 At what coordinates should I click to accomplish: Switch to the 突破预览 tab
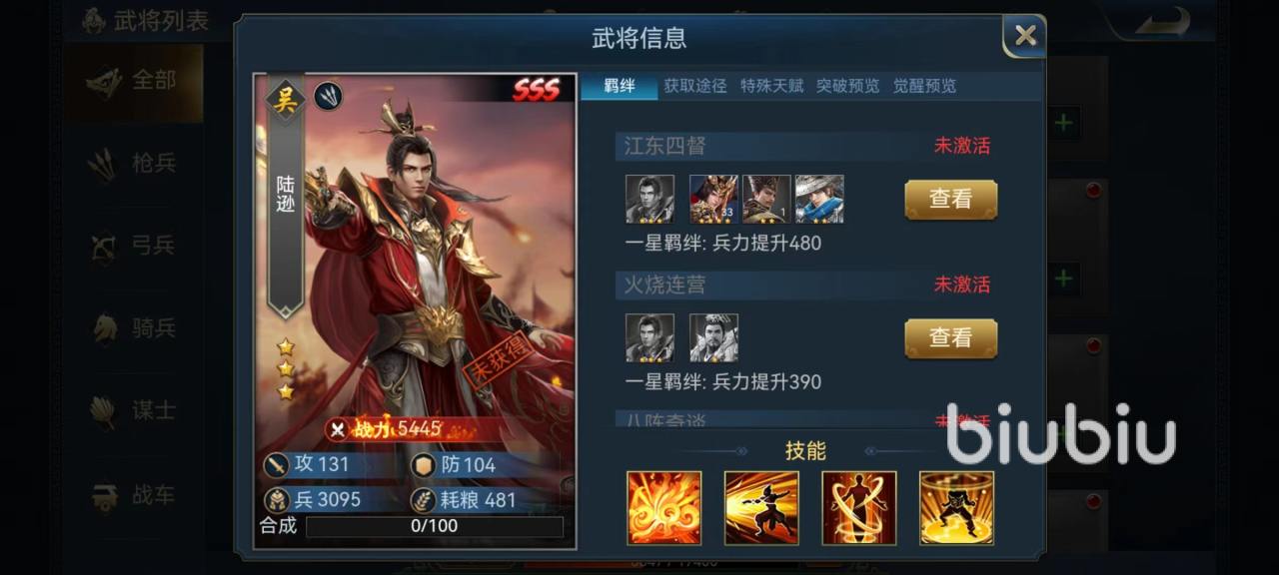847,86
